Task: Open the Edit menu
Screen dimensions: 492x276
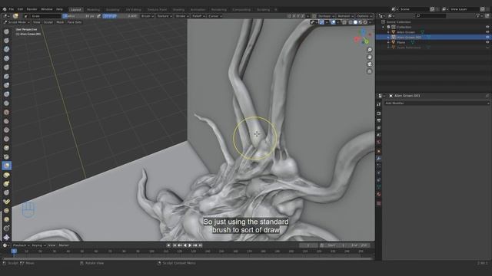Action: 20,9
